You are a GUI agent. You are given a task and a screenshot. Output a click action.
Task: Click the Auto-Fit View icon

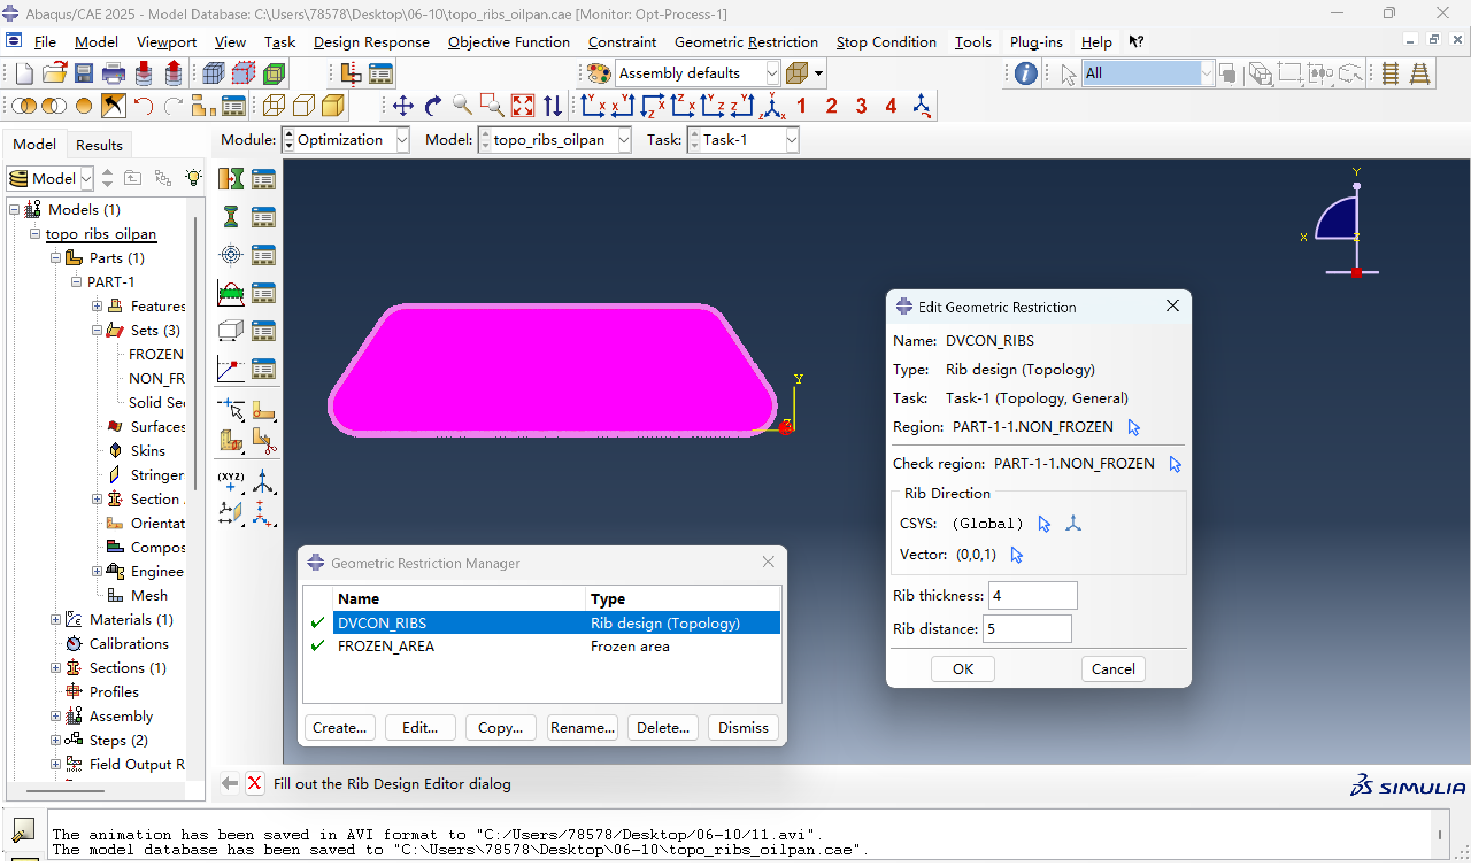(x=522, y=106)
